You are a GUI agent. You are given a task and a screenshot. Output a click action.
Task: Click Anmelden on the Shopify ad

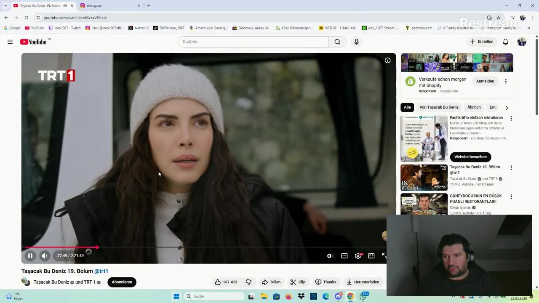click(x=485, y=81)
